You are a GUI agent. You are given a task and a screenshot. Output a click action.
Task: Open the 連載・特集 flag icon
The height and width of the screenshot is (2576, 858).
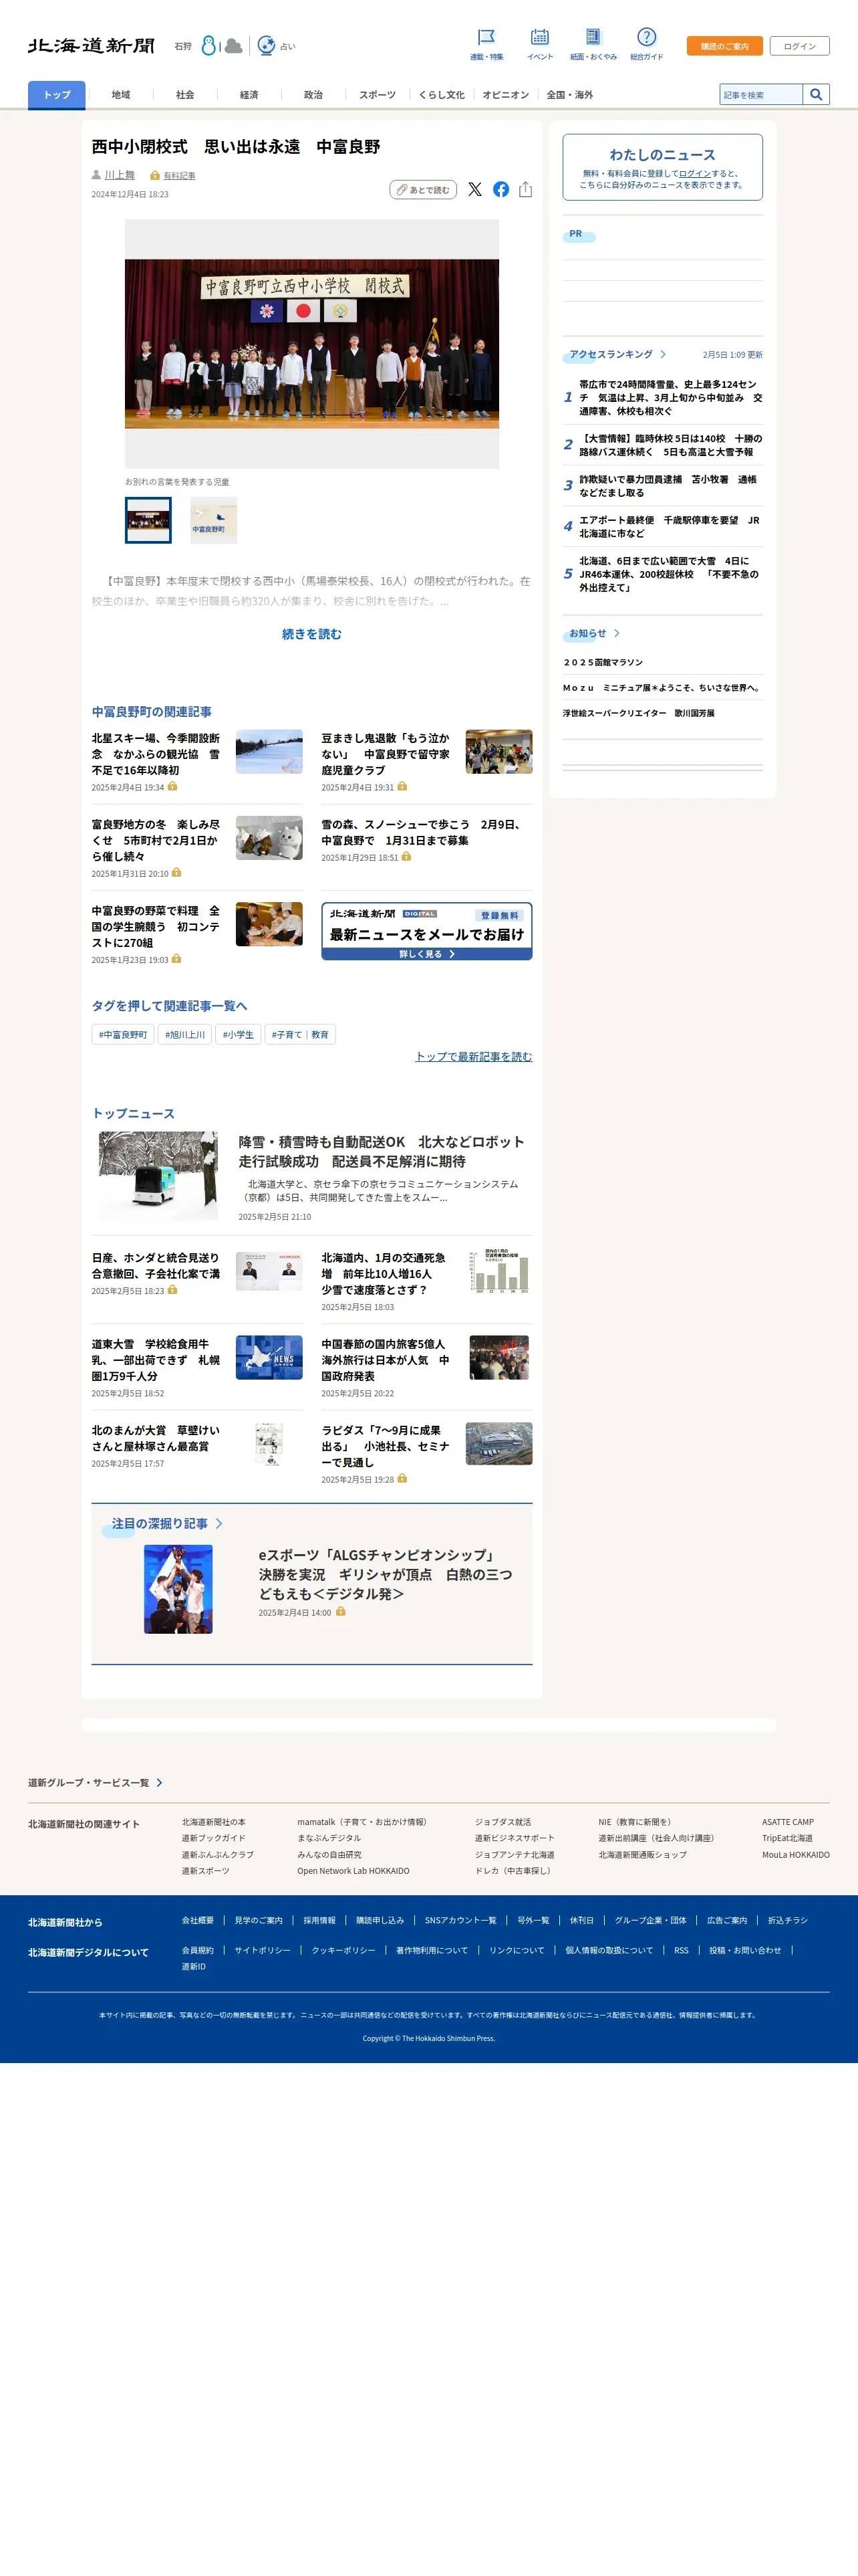(486, 38)
